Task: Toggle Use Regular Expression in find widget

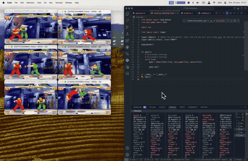Action: tap(214, 21)
